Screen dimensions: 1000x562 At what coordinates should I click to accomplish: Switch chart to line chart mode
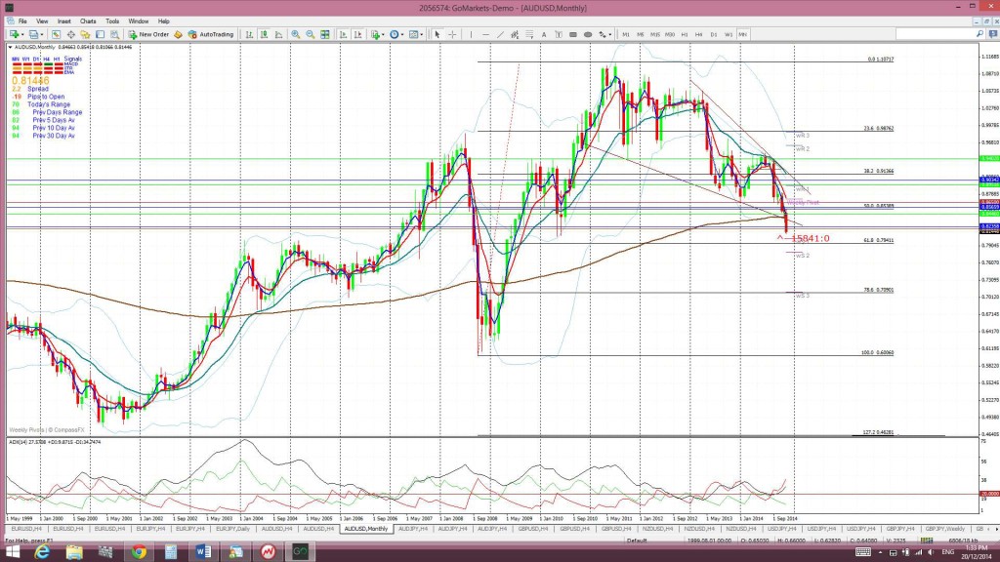(x=278, y=34)
